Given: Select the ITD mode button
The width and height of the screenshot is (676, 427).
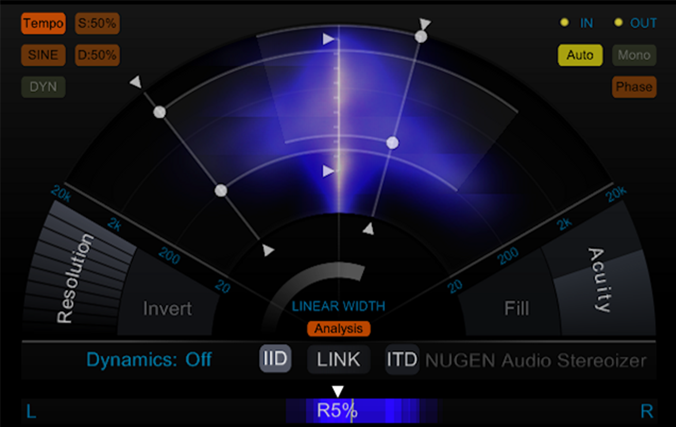Looking at the screenshot, I should coord(402,359).
